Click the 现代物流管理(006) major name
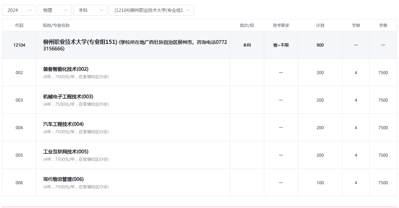 pyautogui.click(x=63, y=179)
